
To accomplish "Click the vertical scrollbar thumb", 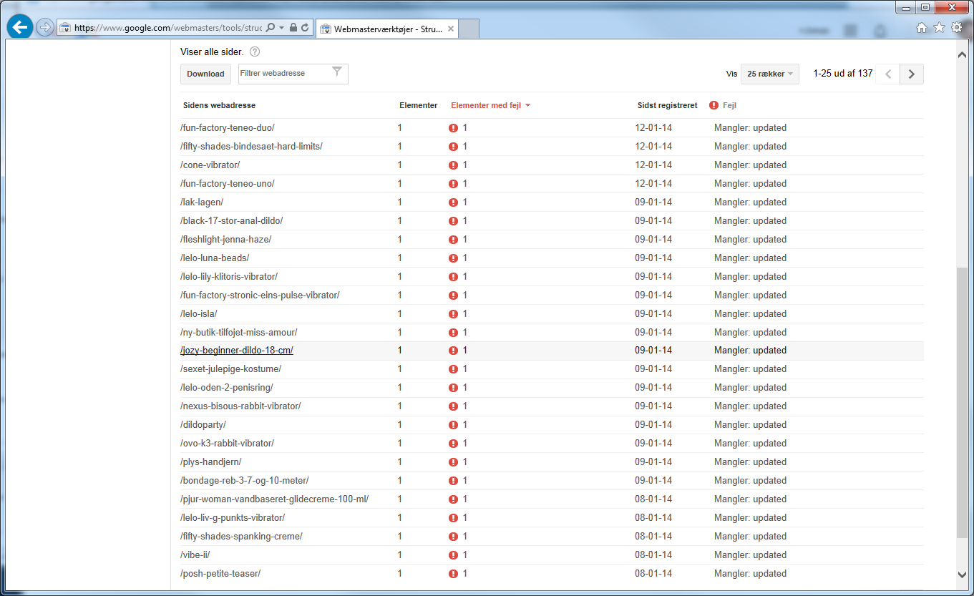I will click(x=962, y=403).
